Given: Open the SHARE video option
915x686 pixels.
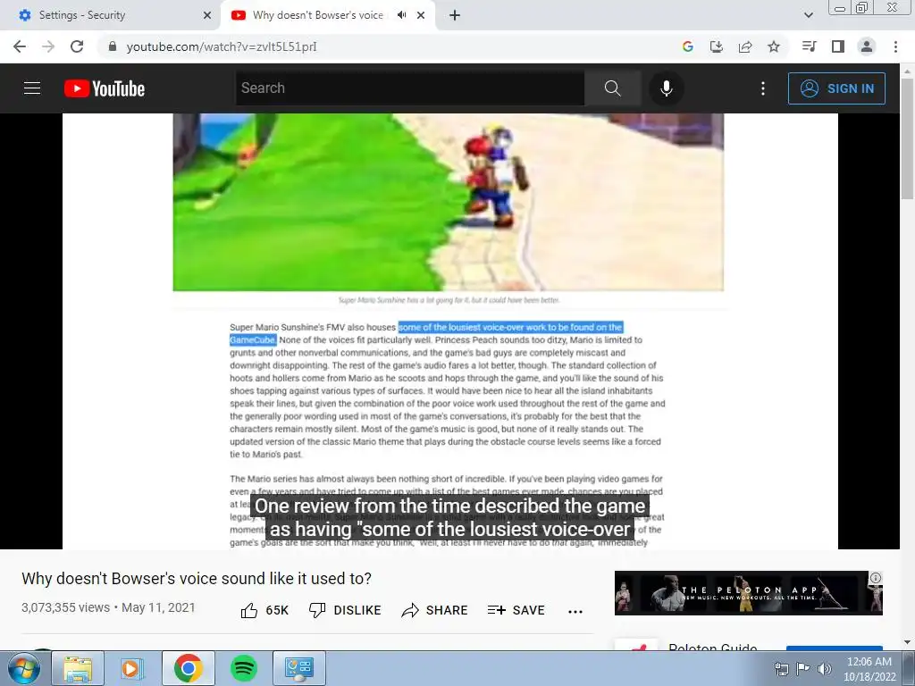Looking at the screenshot, I should 435,610.
